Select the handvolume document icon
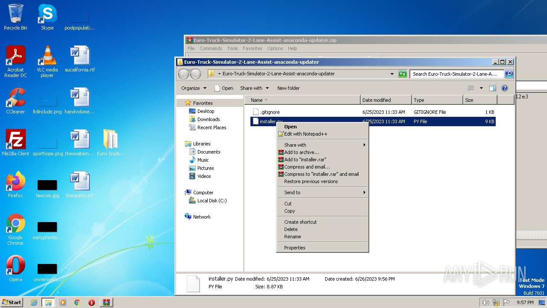 (x=80, y=101)
